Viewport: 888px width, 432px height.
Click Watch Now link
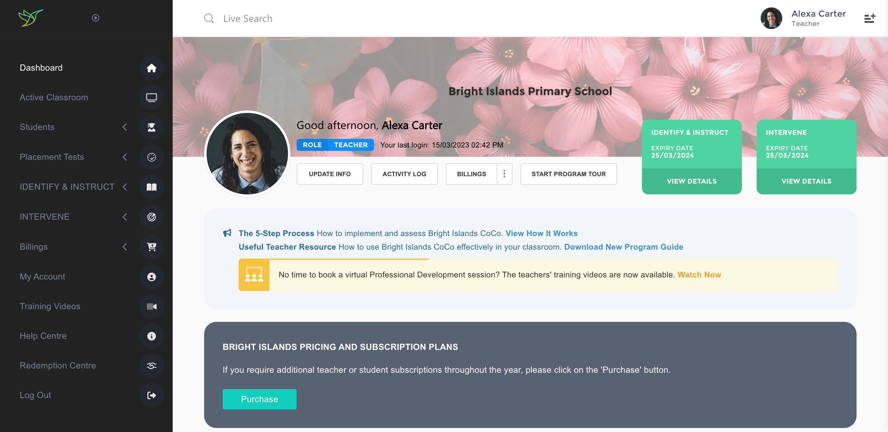[x=699, y=275]
